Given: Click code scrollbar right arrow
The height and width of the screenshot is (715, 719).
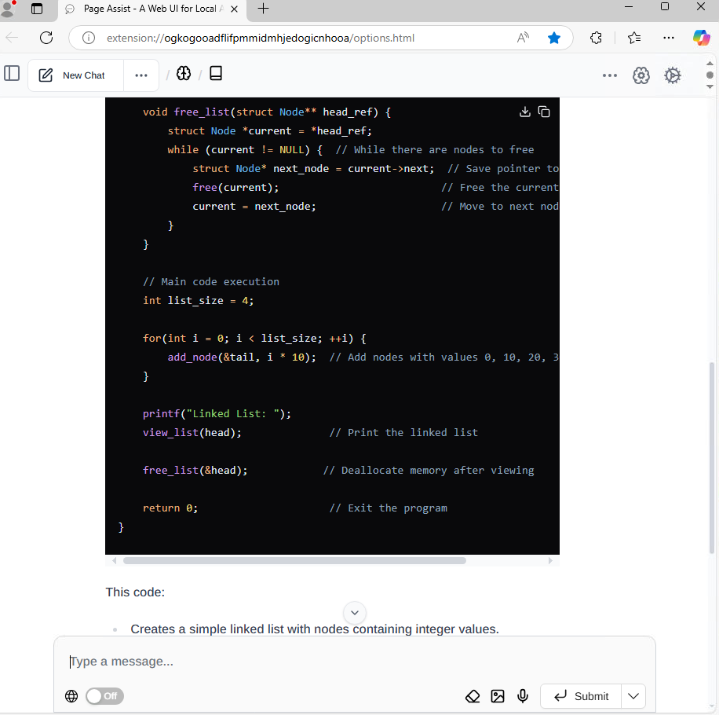Looking at the screenshot, I should [x=550, y=560].
